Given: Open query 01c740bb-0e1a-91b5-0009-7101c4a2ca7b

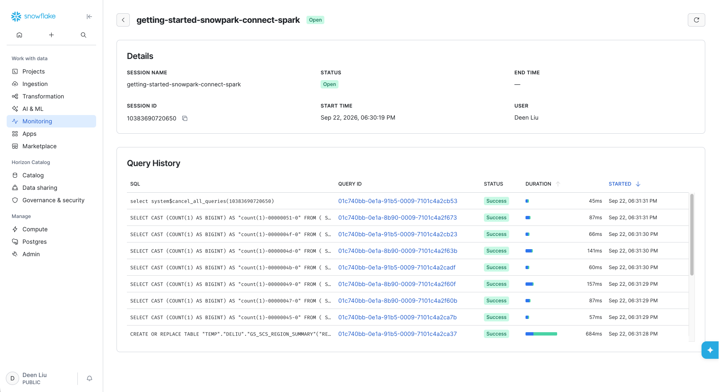Looking at the screenshot, I should [397, 317].
